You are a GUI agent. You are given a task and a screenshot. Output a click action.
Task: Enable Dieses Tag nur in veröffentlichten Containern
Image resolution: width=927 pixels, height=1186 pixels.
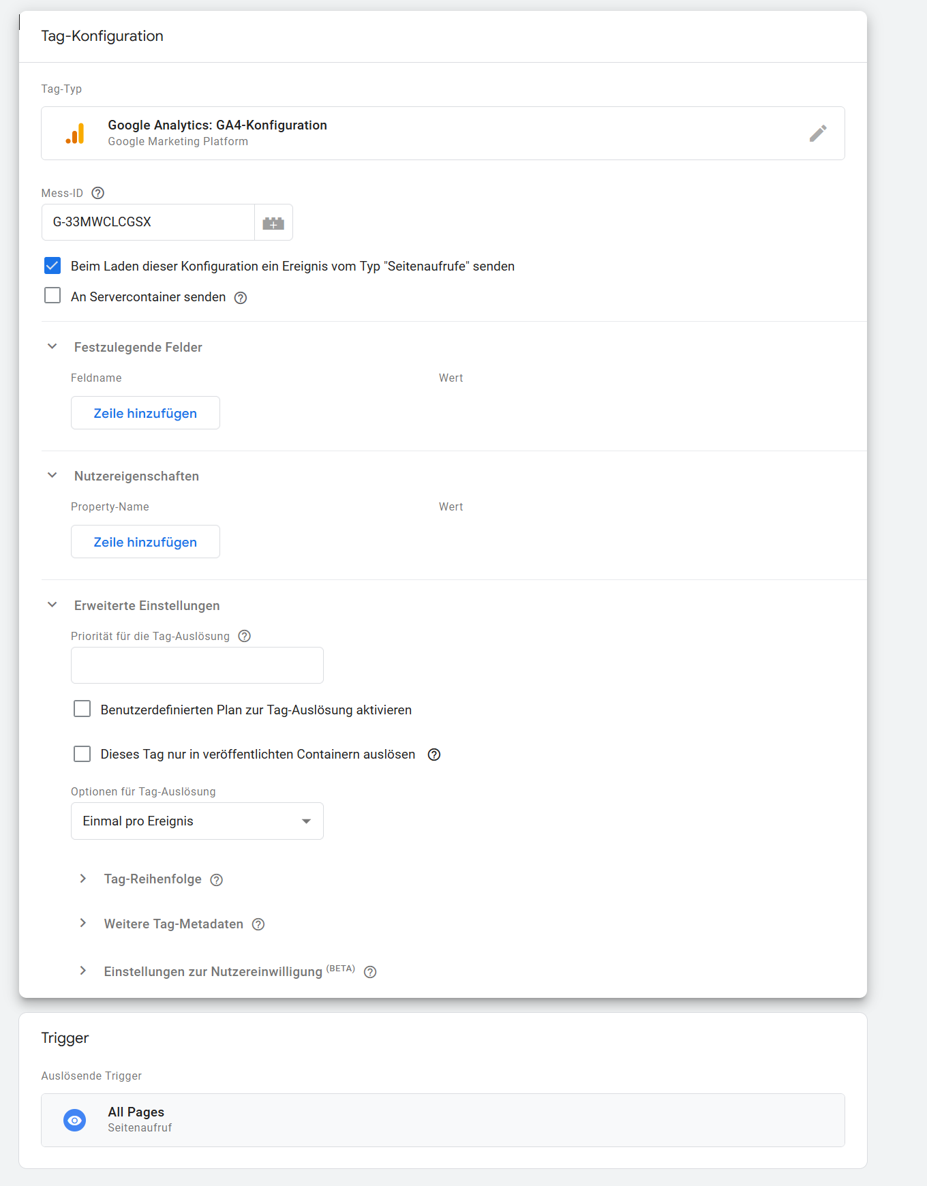tap(82, 754)
